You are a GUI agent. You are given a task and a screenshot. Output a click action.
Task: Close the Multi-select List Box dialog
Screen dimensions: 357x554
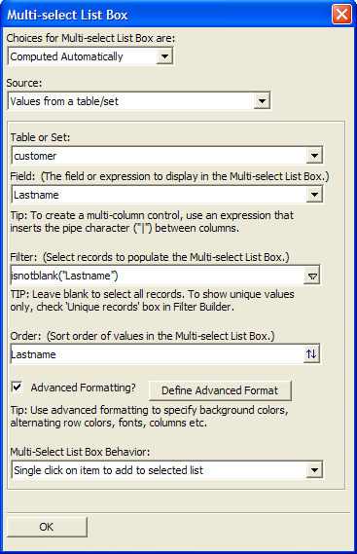pos(341,15)
